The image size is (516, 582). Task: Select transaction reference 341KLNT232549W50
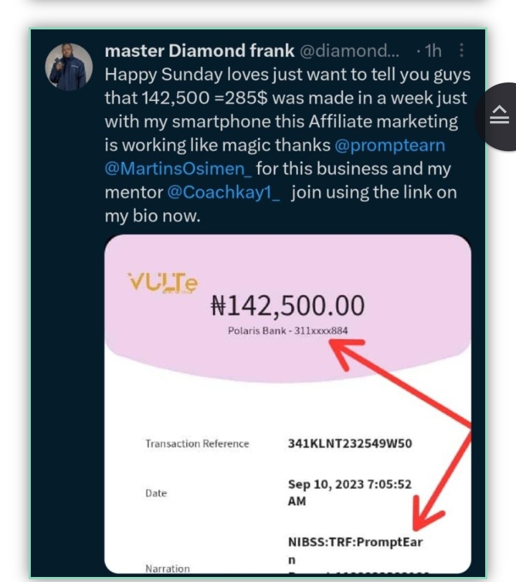click(350, 444)
